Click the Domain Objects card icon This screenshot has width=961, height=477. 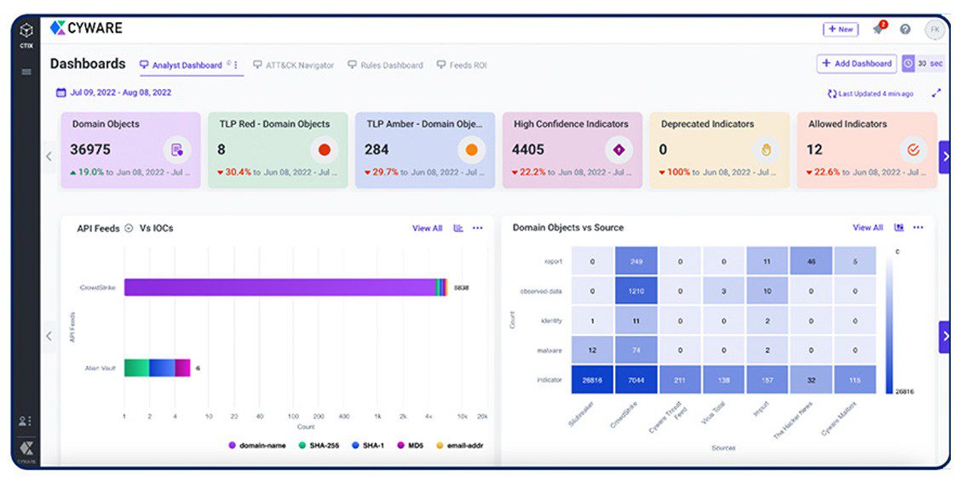pos(177,150)
